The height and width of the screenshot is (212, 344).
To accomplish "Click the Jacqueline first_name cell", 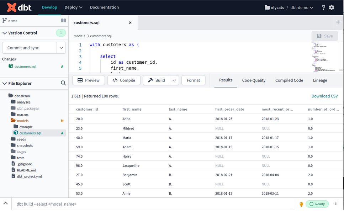I will [131, 166].
